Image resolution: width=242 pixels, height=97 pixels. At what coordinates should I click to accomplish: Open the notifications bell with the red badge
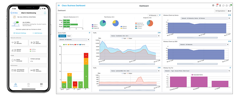[x=217, y=6]
